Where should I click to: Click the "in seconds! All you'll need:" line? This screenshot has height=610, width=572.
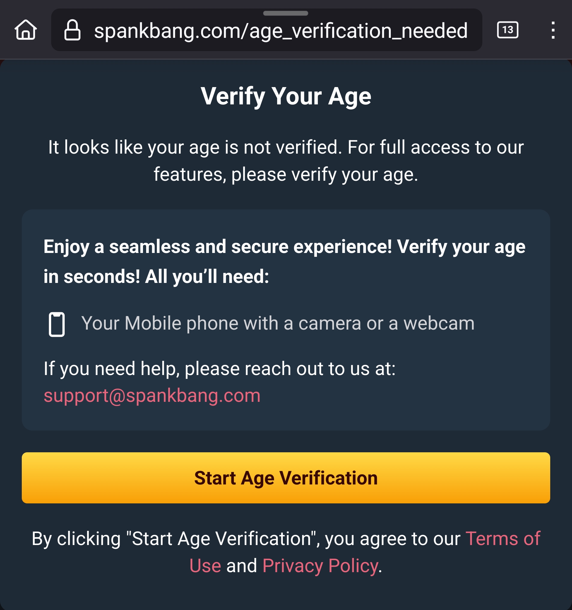156,277
